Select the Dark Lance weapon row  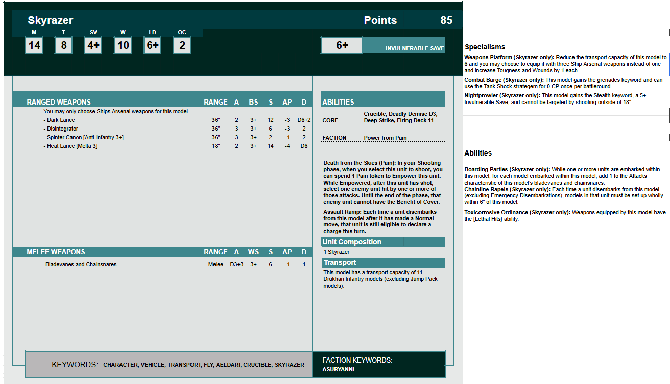point(177,120)
